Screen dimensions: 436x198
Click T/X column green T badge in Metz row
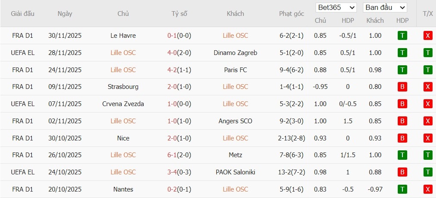pos(427,155)
